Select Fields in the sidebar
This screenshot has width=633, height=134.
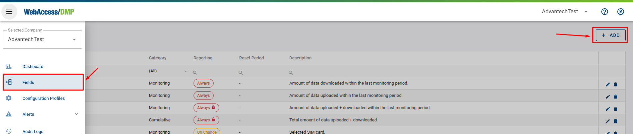[x=28, y=82]
